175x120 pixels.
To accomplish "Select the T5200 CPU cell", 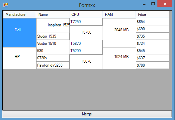I will point(86,51).
